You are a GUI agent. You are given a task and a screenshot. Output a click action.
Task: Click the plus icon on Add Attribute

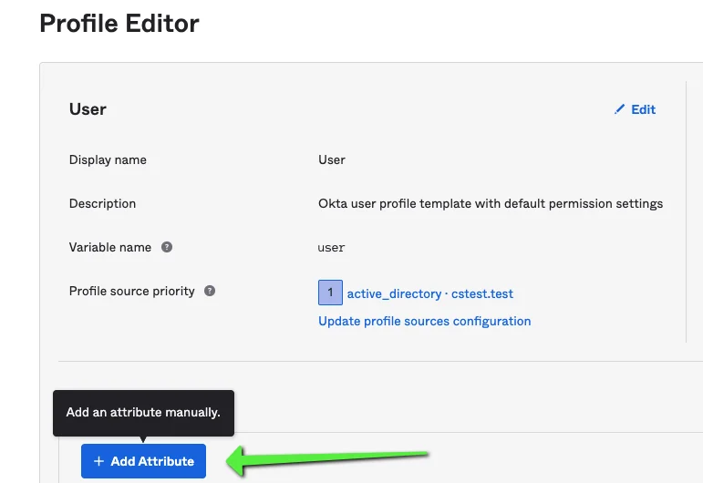98,461
